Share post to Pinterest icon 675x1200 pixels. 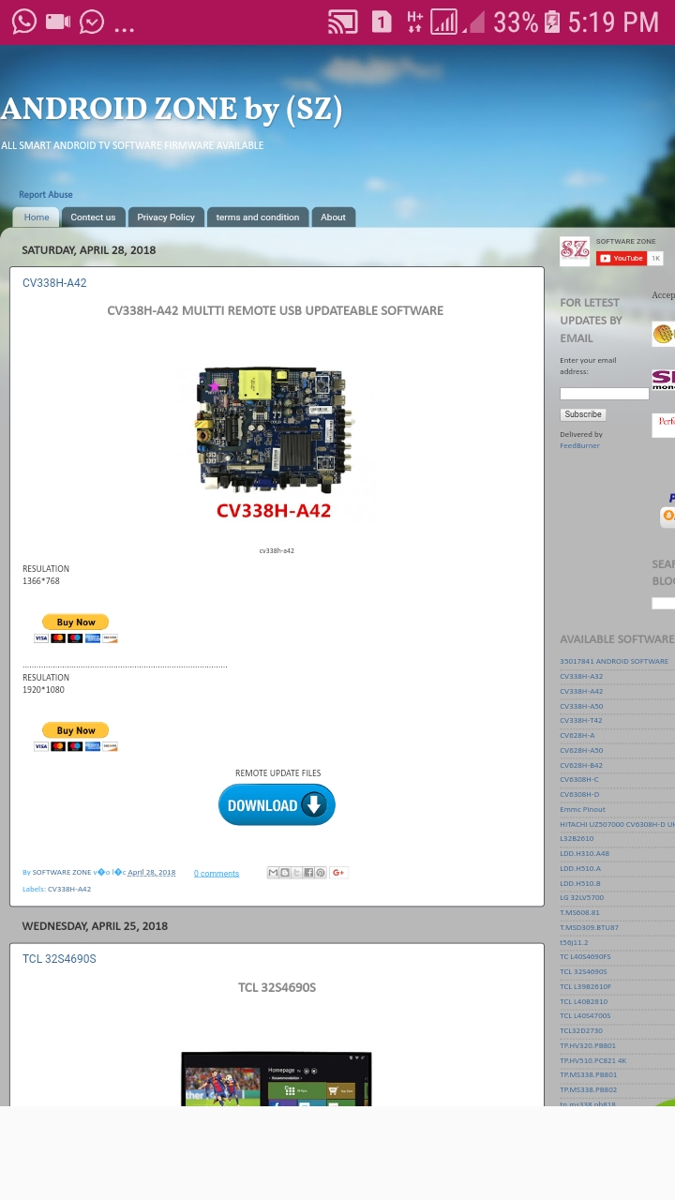click(321, 873)
